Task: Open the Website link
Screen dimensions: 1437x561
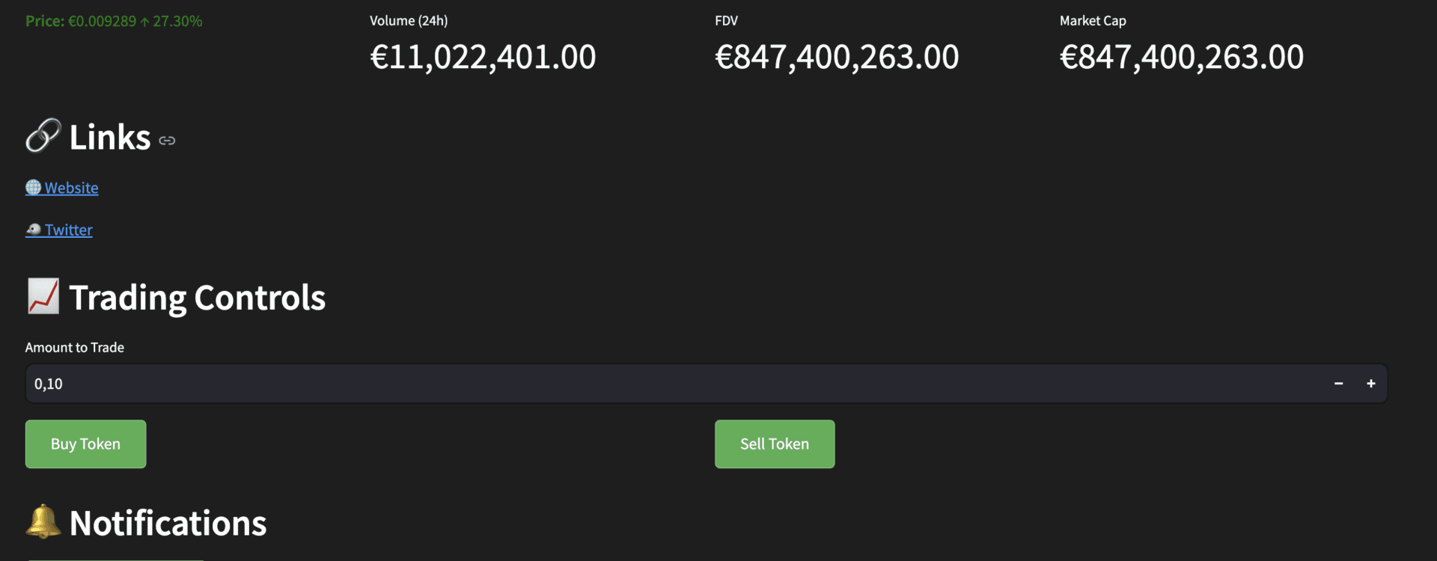Action: point(71,188)
